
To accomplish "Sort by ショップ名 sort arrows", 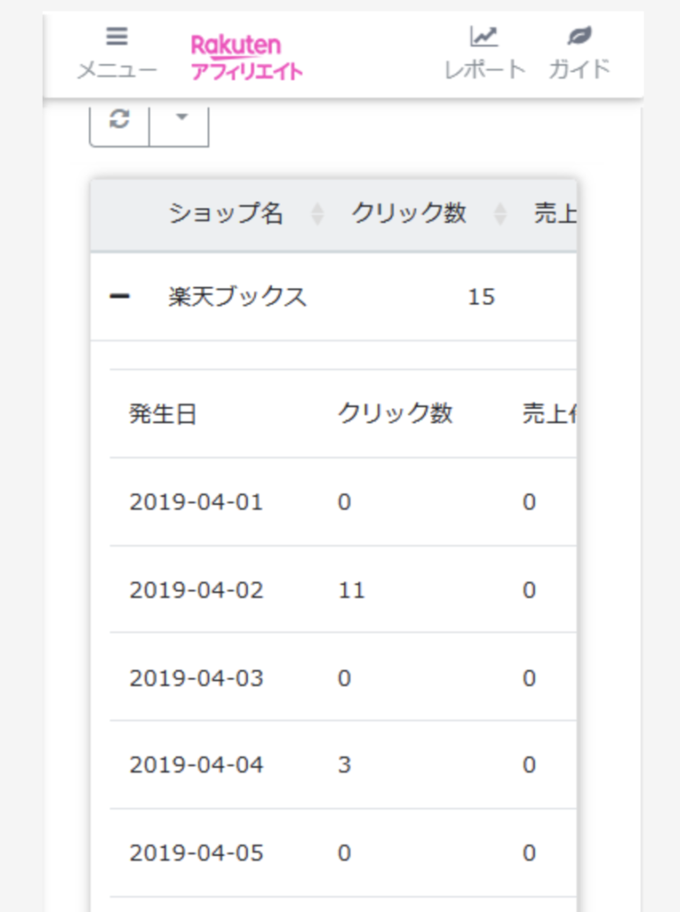I will [316, 214].
